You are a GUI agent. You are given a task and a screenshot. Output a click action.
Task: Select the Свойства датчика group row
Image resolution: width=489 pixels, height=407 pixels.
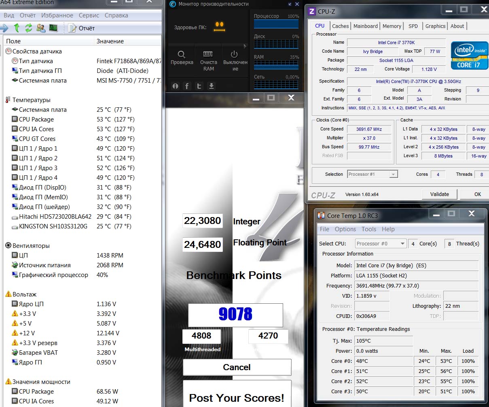(82, 51)
